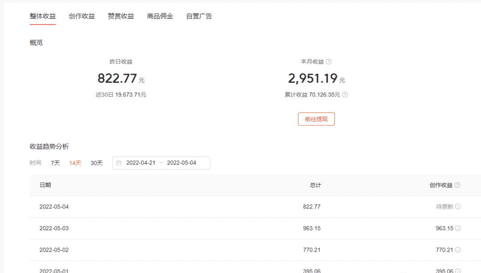Open the 整体收益 tab
The width and height of the screenshot is (481, 273).
(43, 16)
